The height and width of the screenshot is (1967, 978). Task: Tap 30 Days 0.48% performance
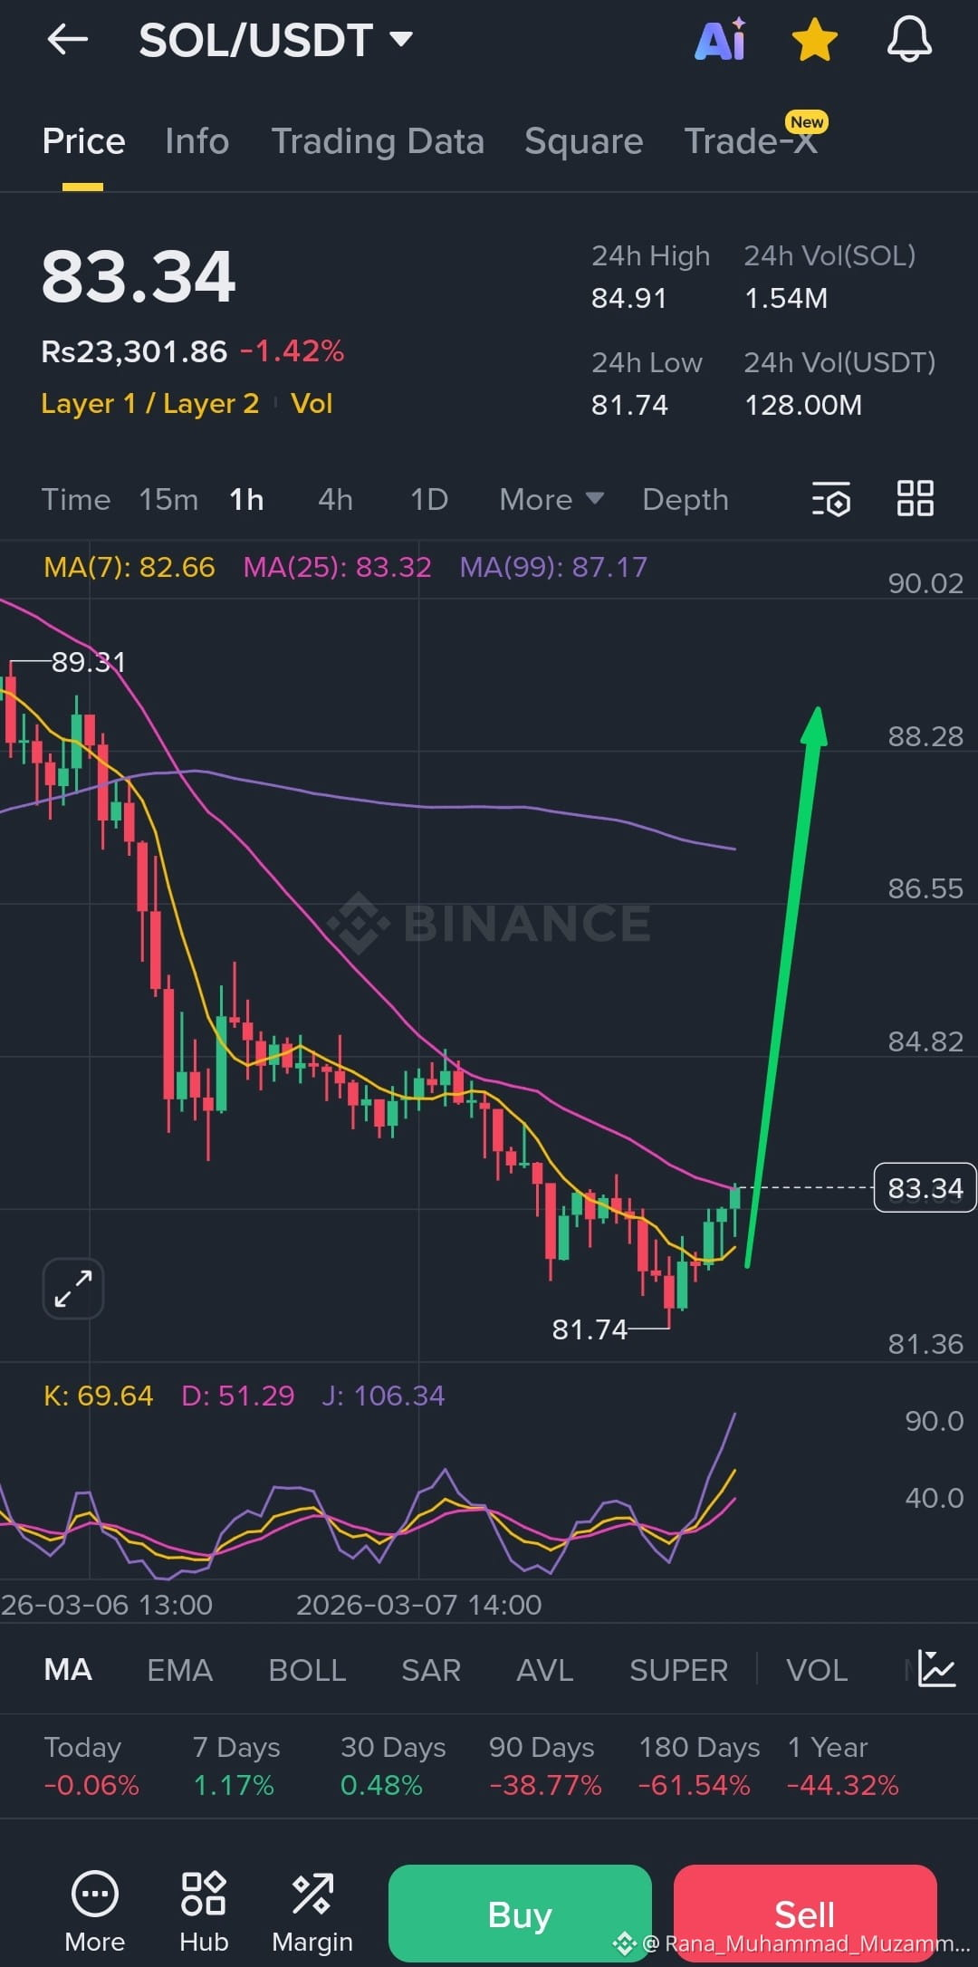[x=393, y=1766]
